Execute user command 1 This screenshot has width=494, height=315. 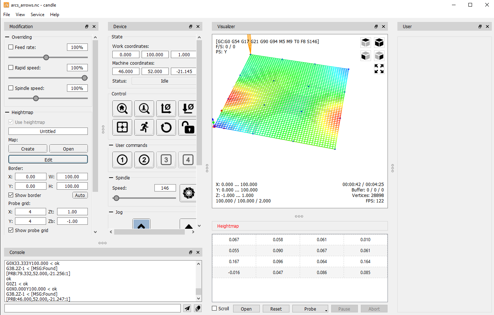122,160
